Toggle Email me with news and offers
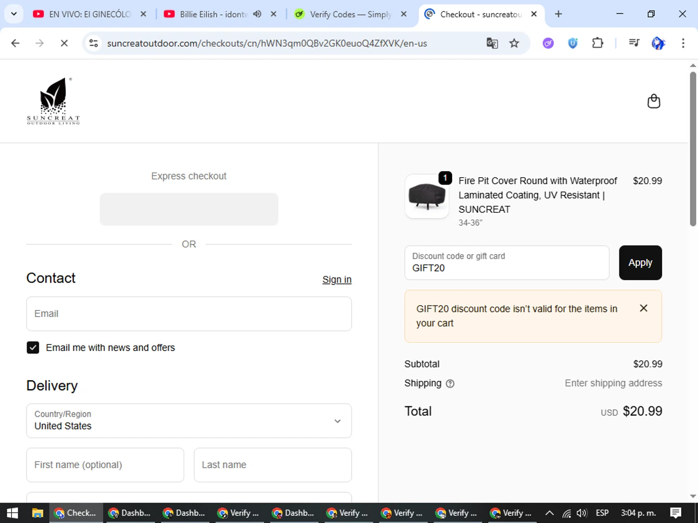 tap(33, 348)
